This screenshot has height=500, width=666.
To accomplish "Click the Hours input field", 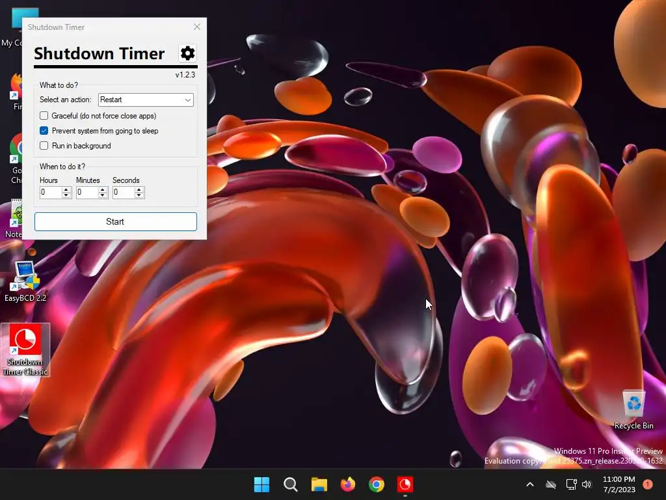I will 51,192.
